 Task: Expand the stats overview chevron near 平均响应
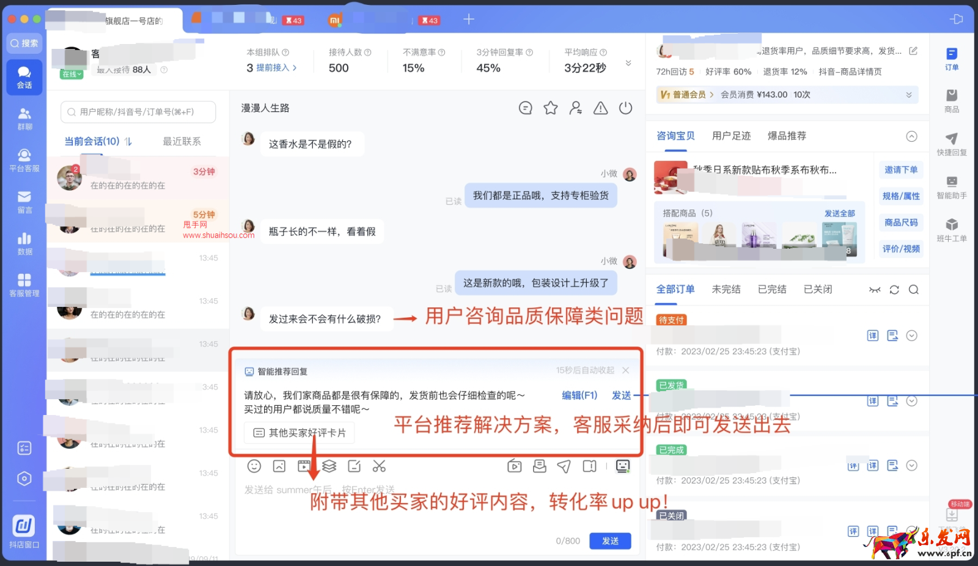(628, 62)
